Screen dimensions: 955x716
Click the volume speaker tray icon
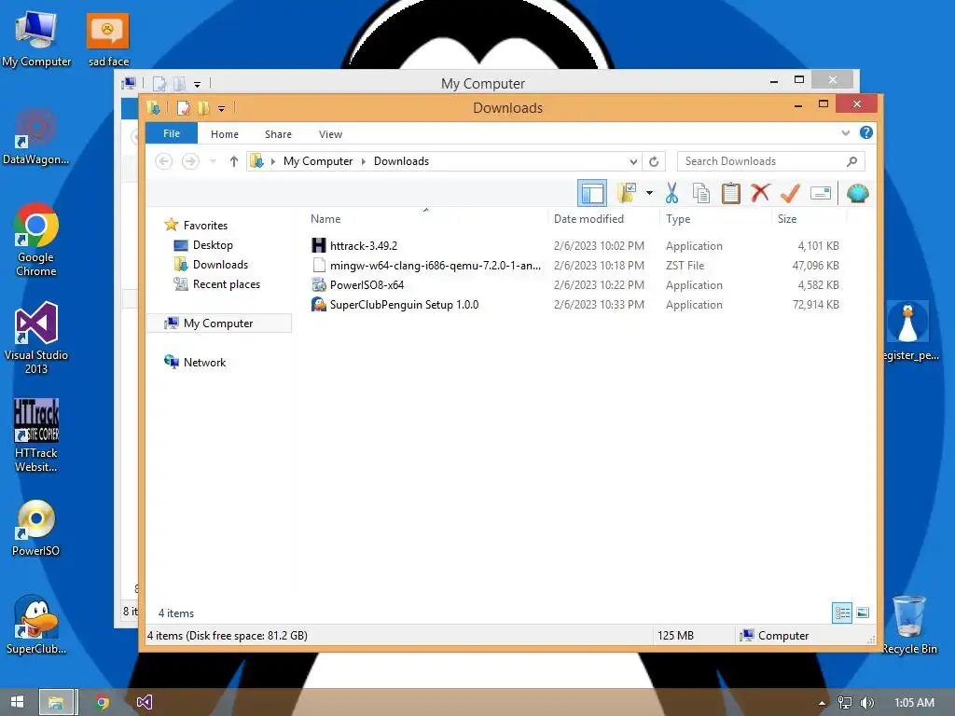click(867, 703)
